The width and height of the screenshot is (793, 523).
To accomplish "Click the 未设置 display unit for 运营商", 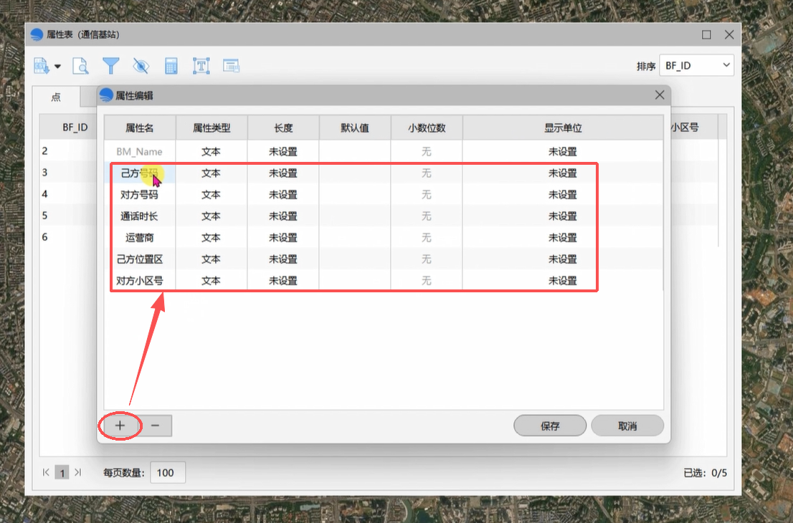I will click(x=563, y=237).
